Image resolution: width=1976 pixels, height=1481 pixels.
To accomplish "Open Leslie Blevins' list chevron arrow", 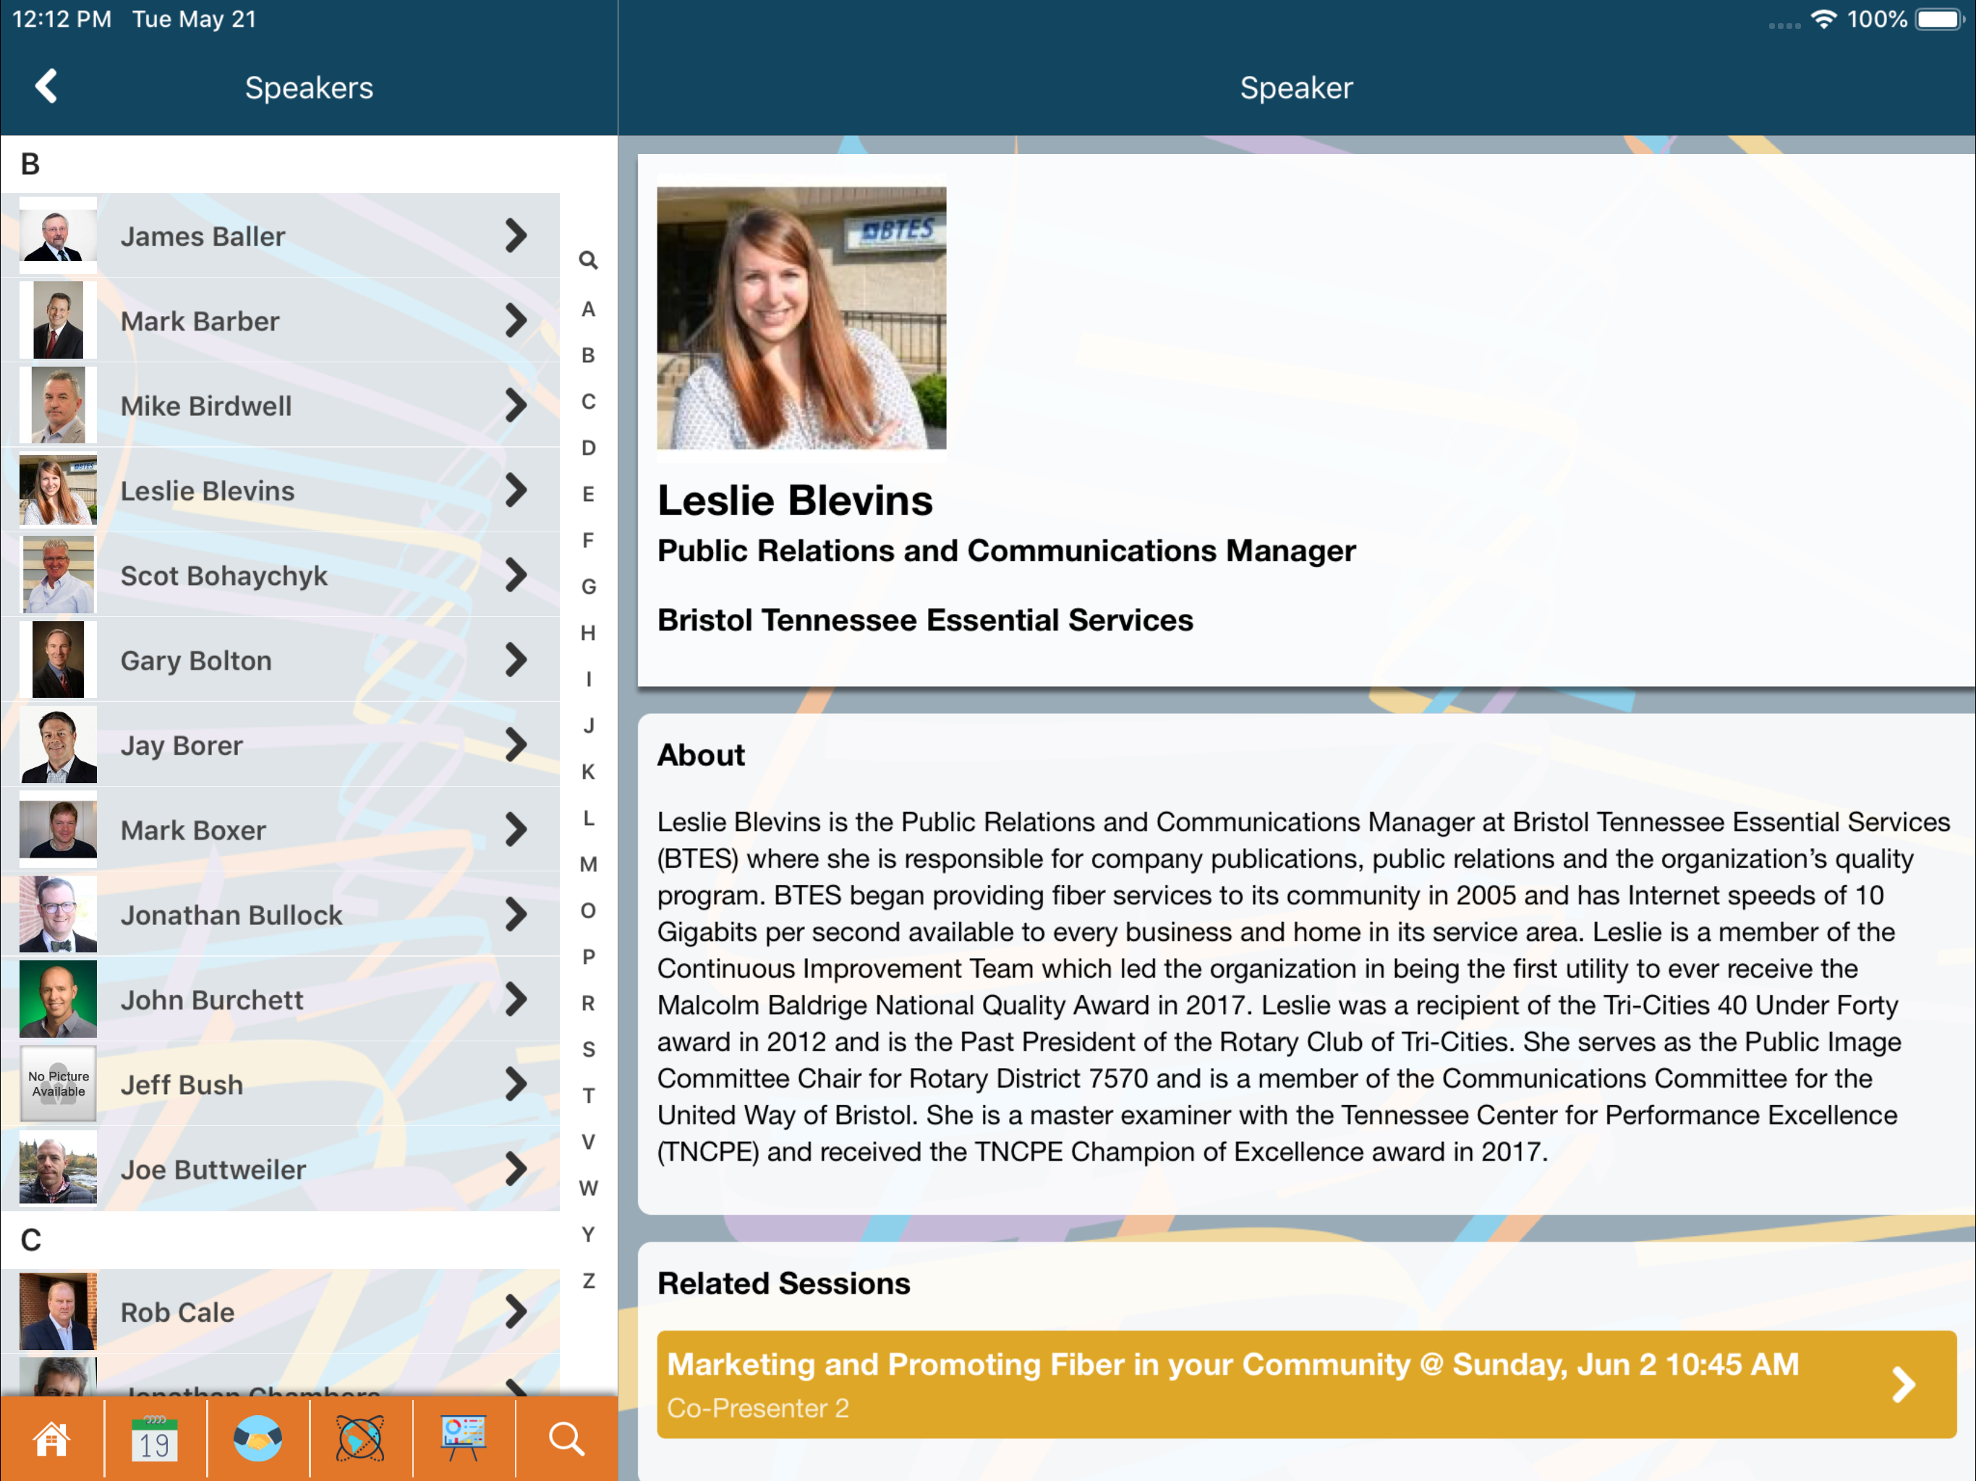I will coord(516,490).
